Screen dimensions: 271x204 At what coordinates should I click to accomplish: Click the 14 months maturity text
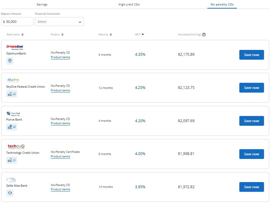106,187
